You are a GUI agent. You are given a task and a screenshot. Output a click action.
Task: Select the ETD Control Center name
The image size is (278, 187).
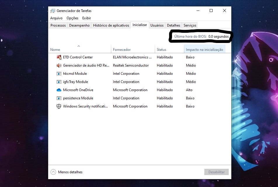[x=78, y=57]
